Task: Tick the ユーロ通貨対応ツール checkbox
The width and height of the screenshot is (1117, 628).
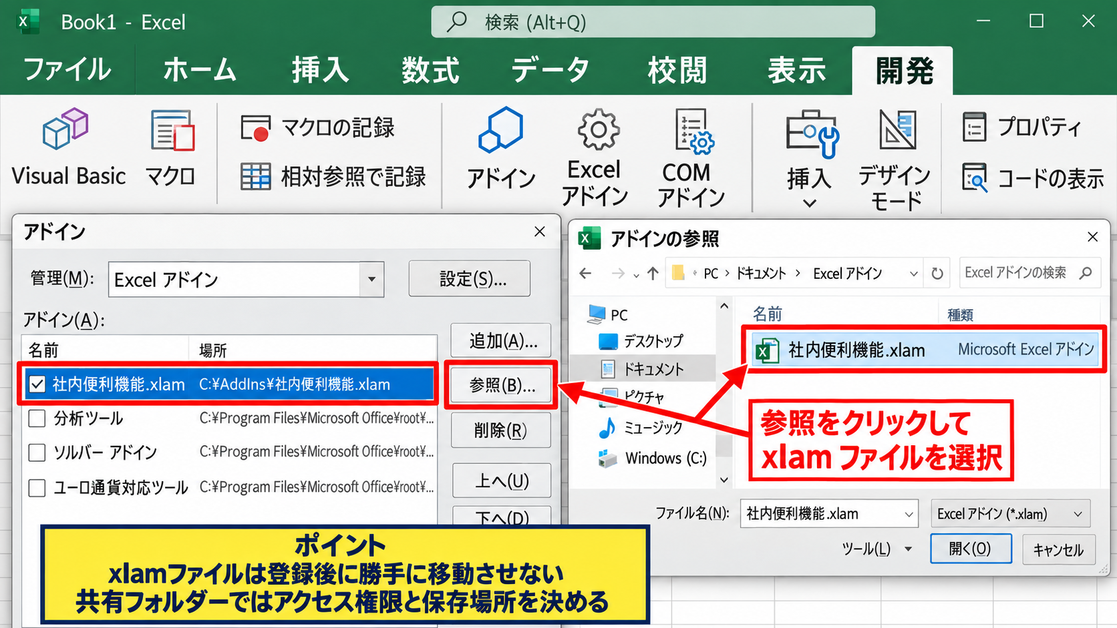Action: [37, 488]
